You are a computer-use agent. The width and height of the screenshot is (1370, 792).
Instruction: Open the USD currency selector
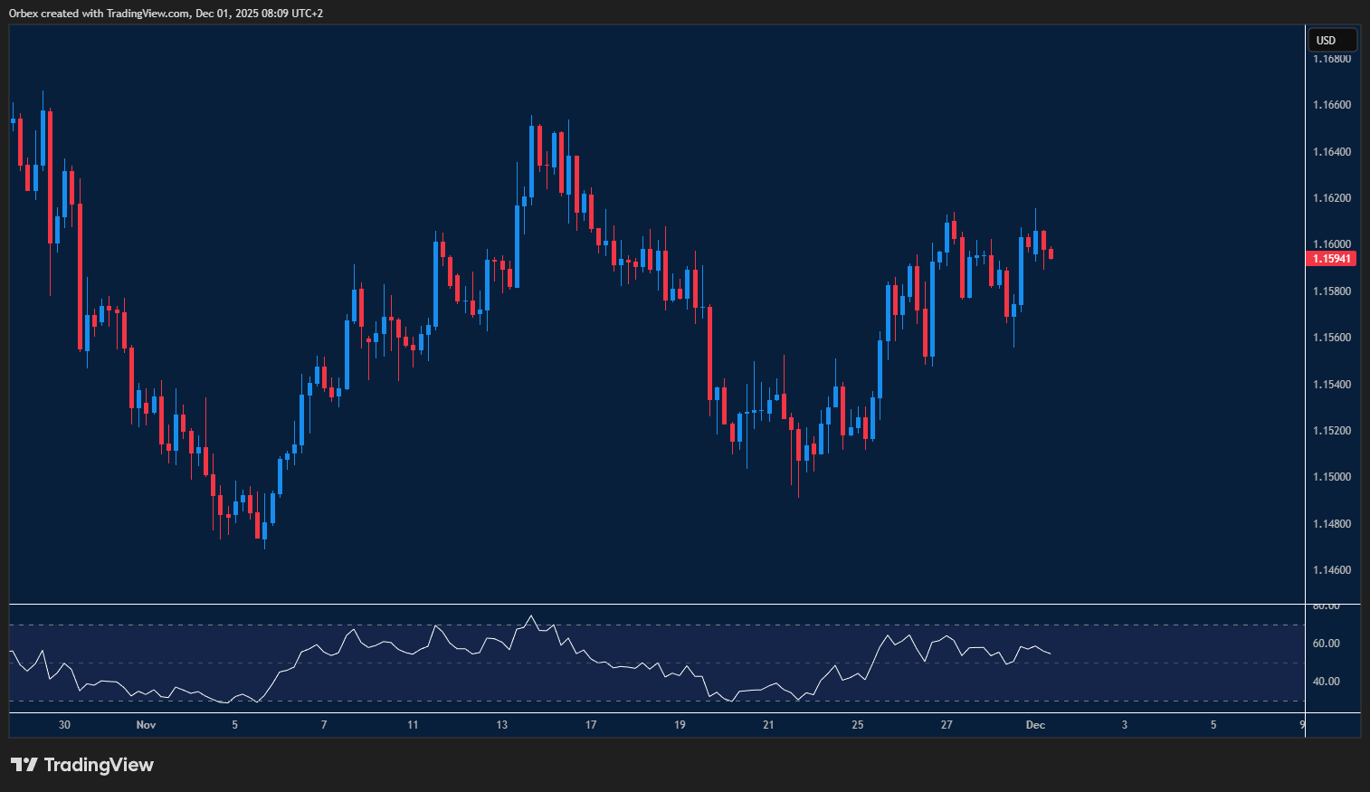click(1331, 39)
